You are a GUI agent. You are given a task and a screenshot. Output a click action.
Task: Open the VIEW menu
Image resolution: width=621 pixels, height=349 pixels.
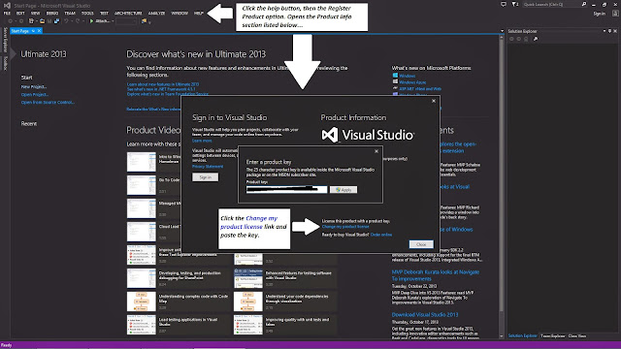click(35, 13)
